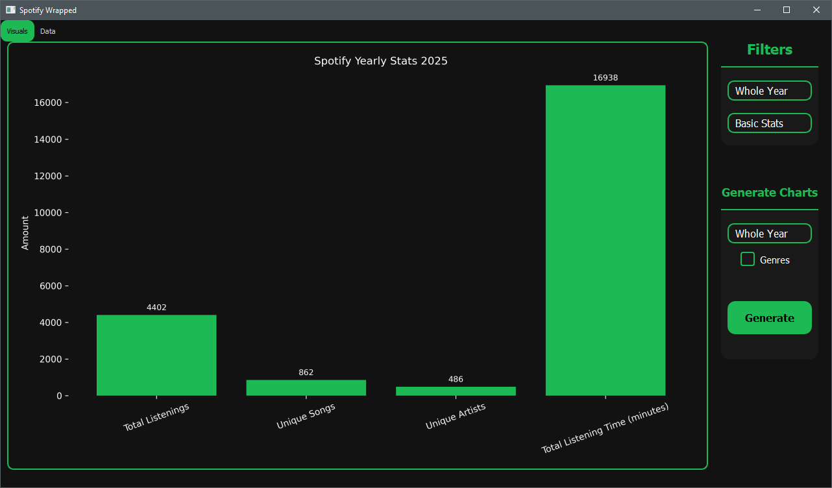832x488 pixels.
Task: Click the Amount y-axis label
Action: pos(25,233)
